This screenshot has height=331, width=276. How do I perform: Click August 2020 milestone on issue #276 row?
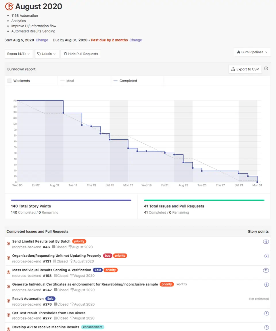(x=83, y=304)
